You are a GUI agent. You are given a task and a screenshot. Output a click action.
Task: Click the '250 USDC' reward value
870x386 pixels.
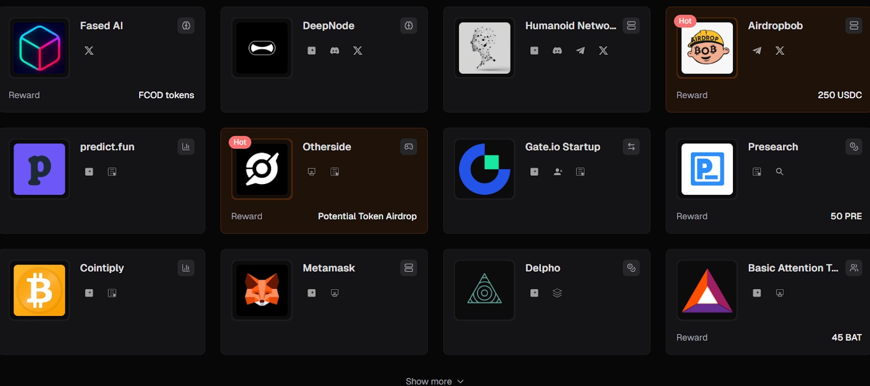tap(840, 95)
